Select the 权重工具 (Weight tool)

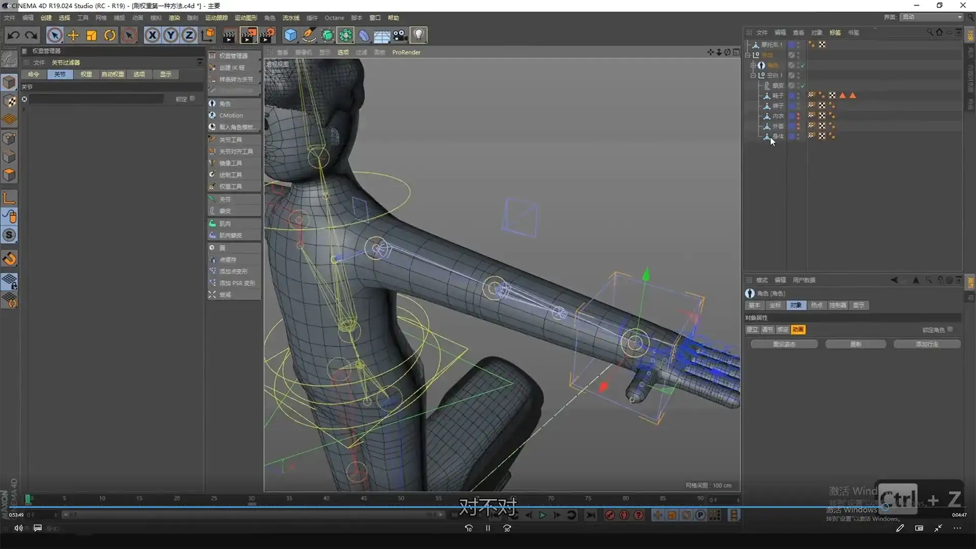pyautogui.click(x=229, y=186)
